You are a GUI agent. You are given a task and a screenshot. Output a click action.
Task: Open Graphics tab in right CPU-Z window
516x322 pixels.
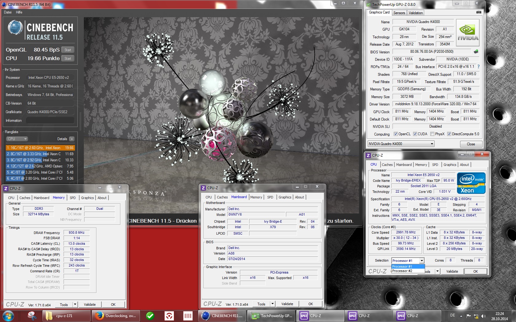[x=450, y=165]
